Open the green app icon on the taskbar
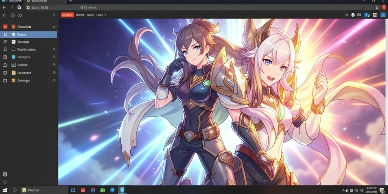Image resolution: width=388 pixels, height=194 pixels. point(102,190)
